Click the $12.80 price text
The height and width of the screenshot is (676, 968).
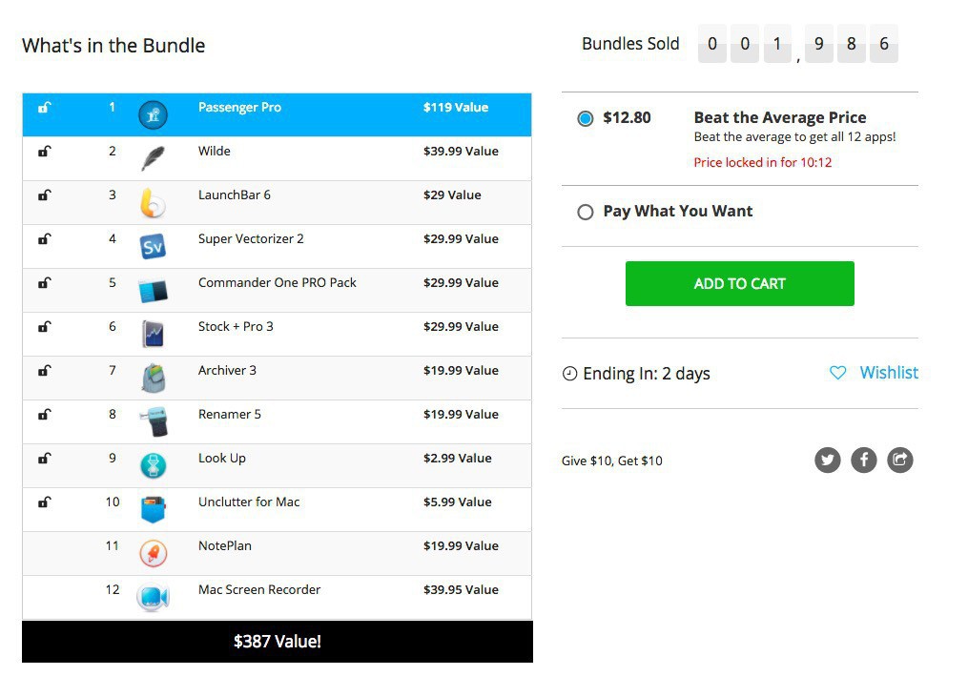(627, 118)
